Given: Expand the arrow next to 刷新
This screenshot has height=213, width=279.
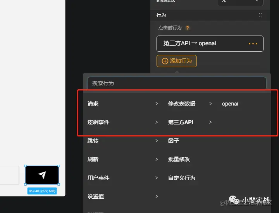Looking at the screenshot, I should tap(157, 159).
